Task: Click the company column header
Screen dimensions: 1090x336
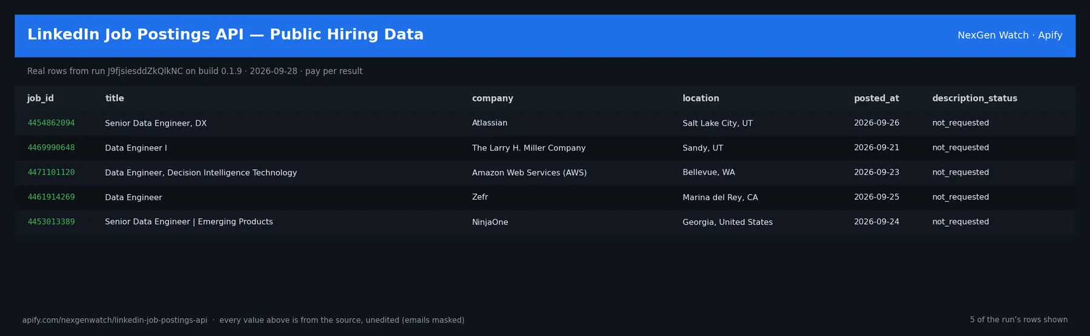Action: (492, 98)
